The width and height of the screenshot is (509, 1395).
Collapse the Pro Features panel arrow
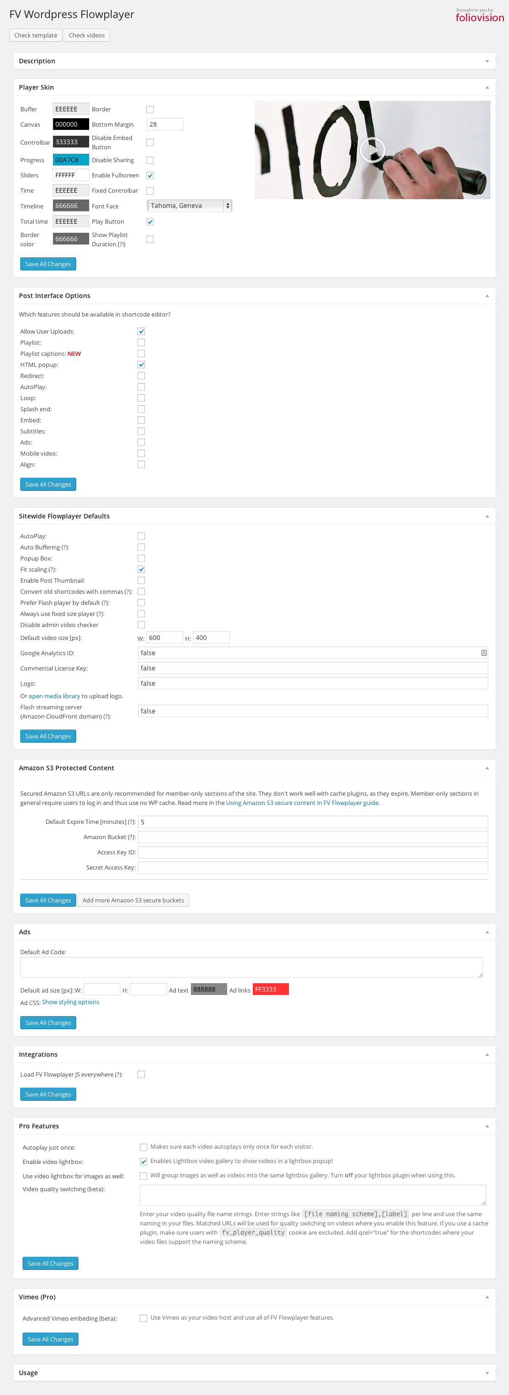pos(487,1126)
